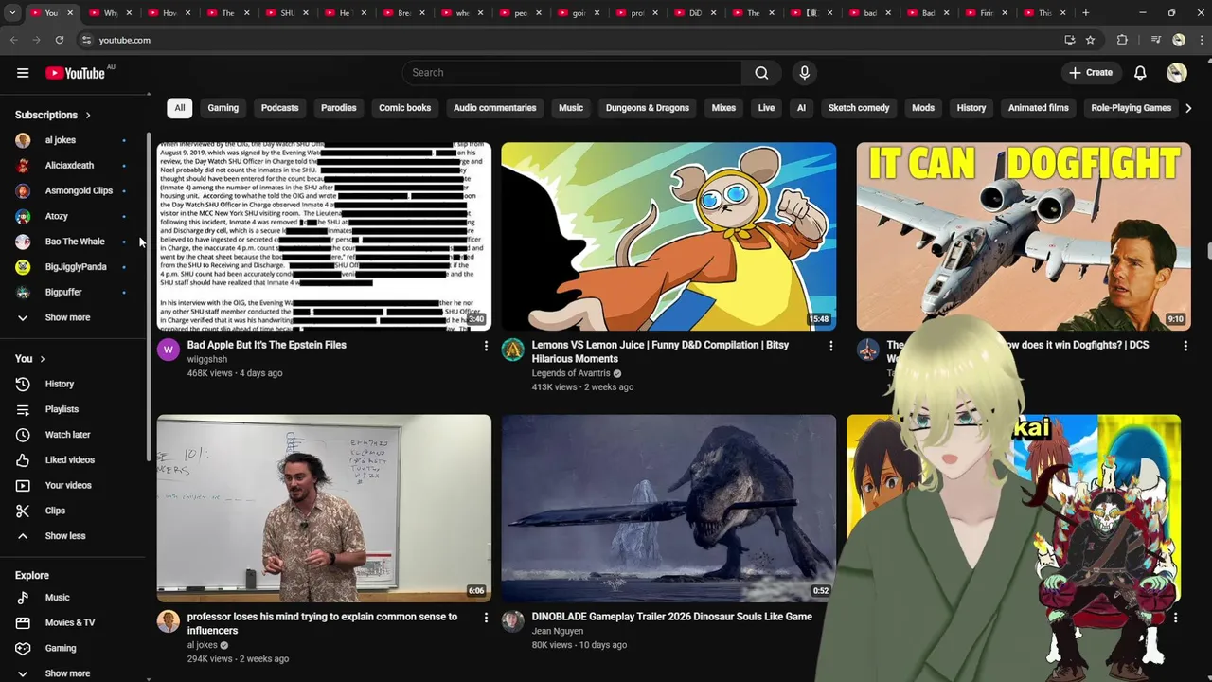The image size is (1212, 682).
Task: Select the Comic books filter chip
Action: click(404, 108)
